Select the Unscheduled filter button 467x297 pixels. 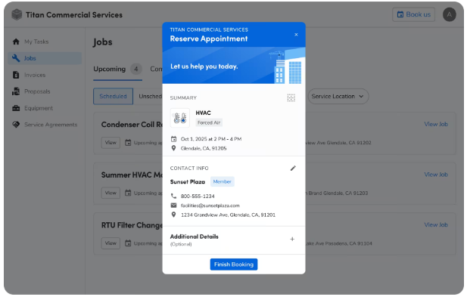(148, 96)
